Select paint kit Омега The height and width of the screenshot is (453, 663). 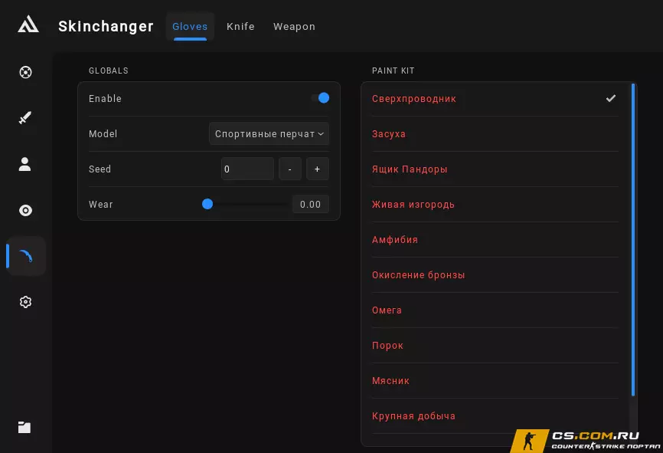[495, 310]
